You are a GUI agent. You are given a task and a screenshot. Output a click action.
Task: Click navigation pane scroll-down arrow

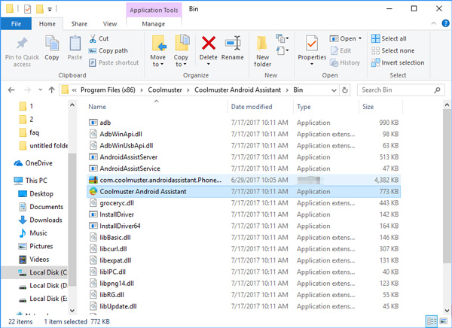(72, 311)
